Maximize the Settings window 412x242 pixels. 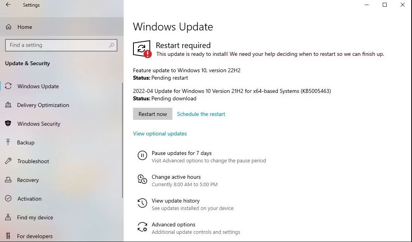coord(385,5)
